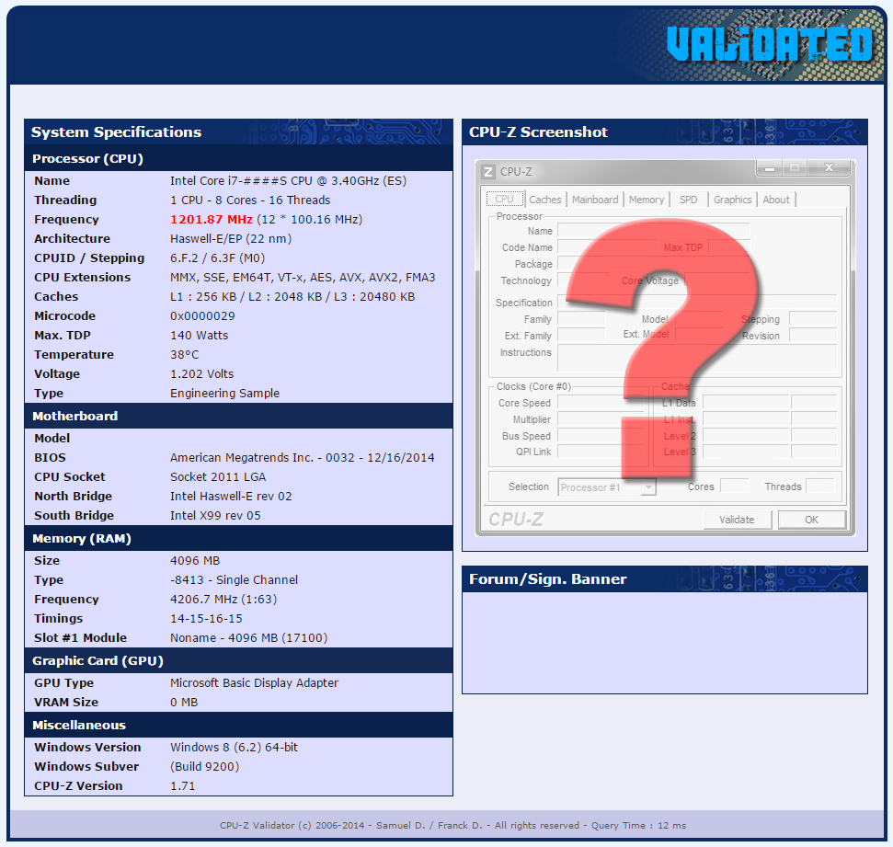This screenshot has height=847, width=893.
Task: Click 'Windows 8 (6.2) 64-bit' value
Action: point(235,748)
